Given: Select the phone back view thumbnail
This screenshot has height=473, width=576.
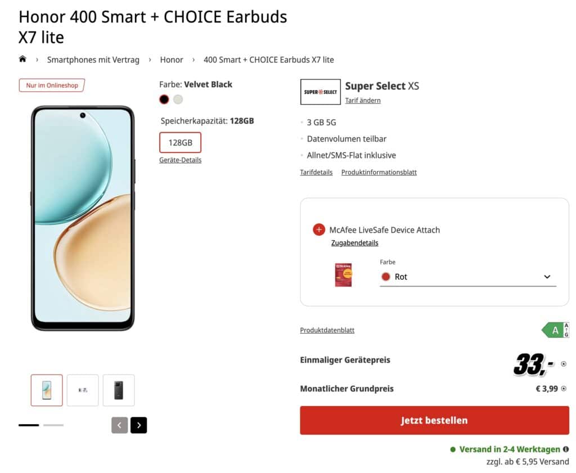Looking at the screenshot, I should (119, 390).
